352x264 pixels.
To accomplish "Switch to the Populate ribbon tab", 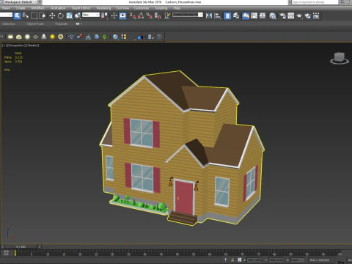I will [x=62, y=23].
